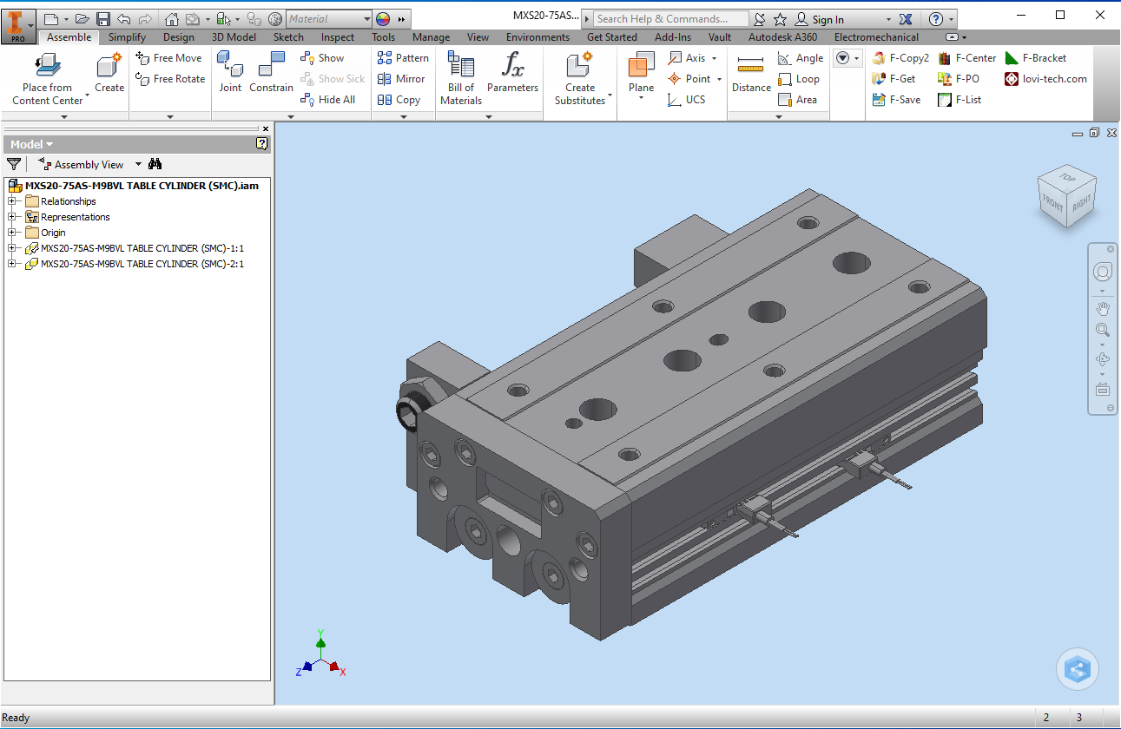Open the 3D Model ribbon tab
The height and width of the screenshot is (729, 1121).
coord(234,37)
